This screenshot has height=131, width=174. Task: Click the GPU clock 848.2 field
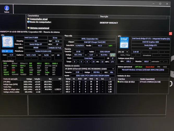point(129,61)
